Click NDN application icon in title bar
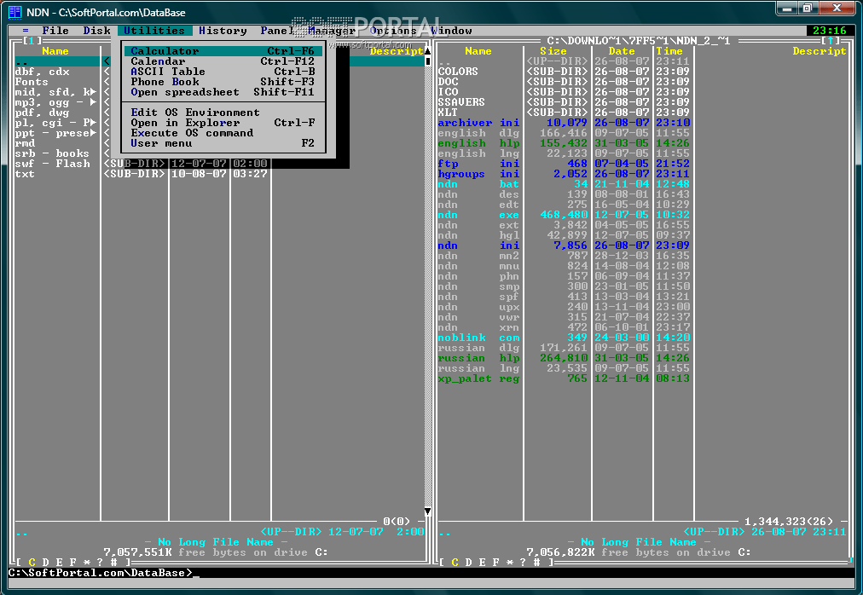The image size is (863, 595). (14, 12)
